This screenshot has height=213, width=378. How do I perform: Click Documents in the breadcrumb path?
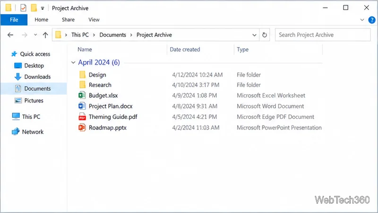(112, 35)
